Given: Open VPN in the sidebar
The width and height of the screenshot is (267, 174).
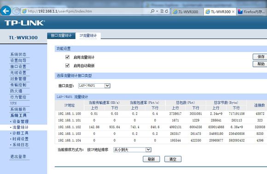Looking at the screenshot, I should pyautogui.click(x=13, y=103).
